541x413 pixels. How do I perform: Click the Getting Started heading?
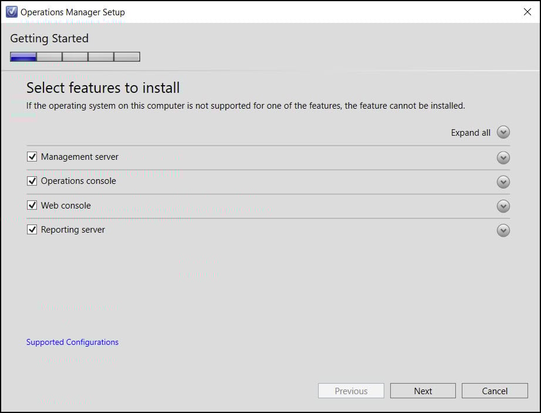[x=49, y=38]
